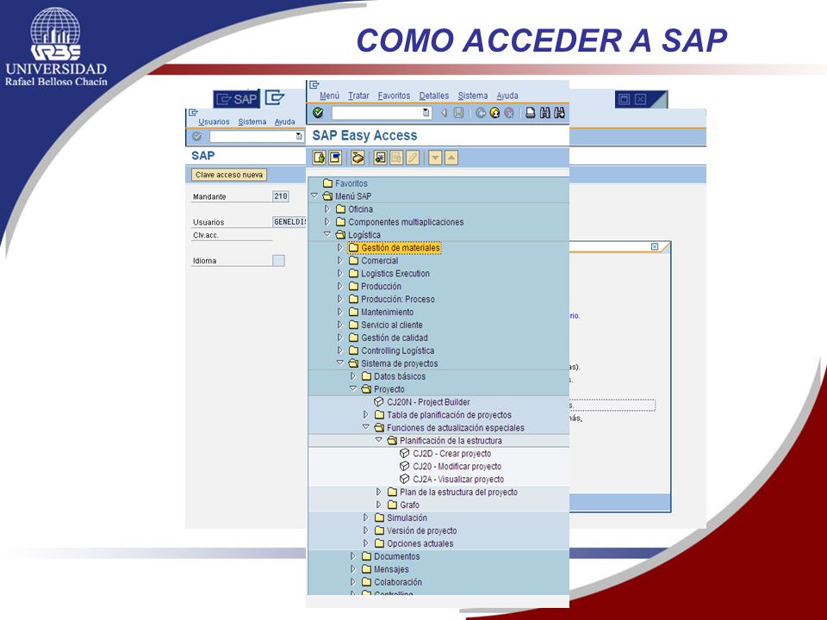Click the Change Favorites pencil icon

(413, 157)
